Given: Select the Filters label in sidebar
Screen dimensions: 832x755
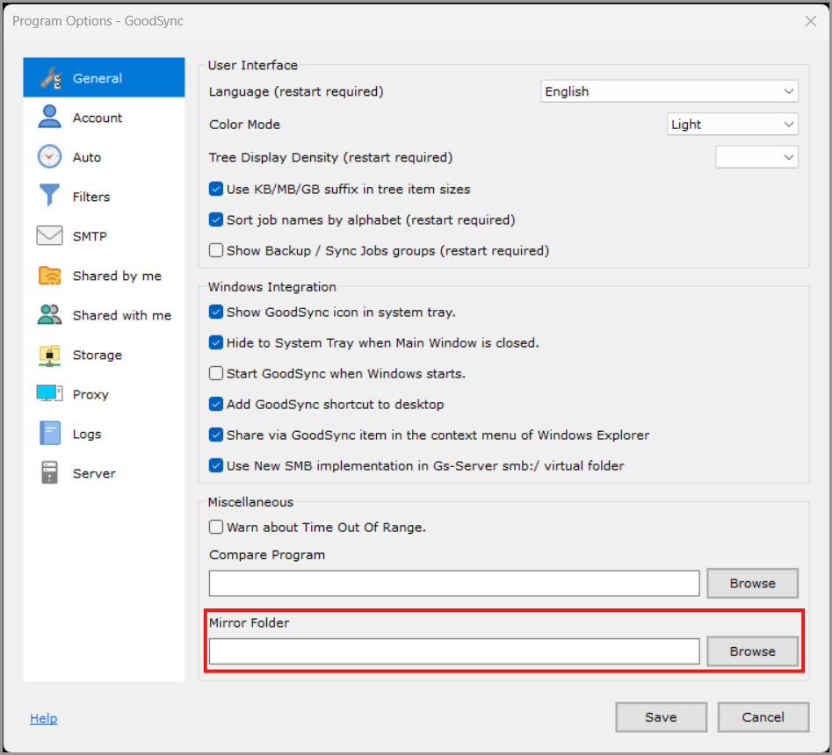Looking at the screenshot, I should (x=91, y=197).
